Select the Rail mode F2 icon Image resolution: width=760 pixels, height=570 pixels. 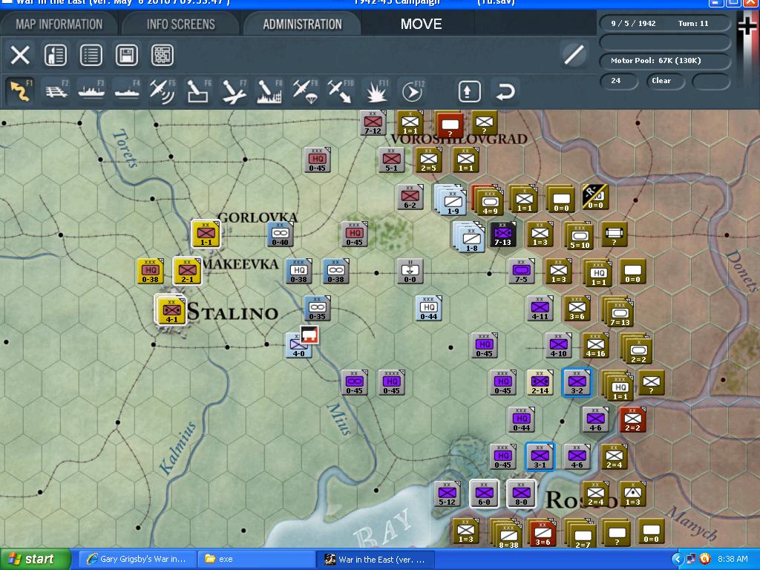(x=56, y=91)
